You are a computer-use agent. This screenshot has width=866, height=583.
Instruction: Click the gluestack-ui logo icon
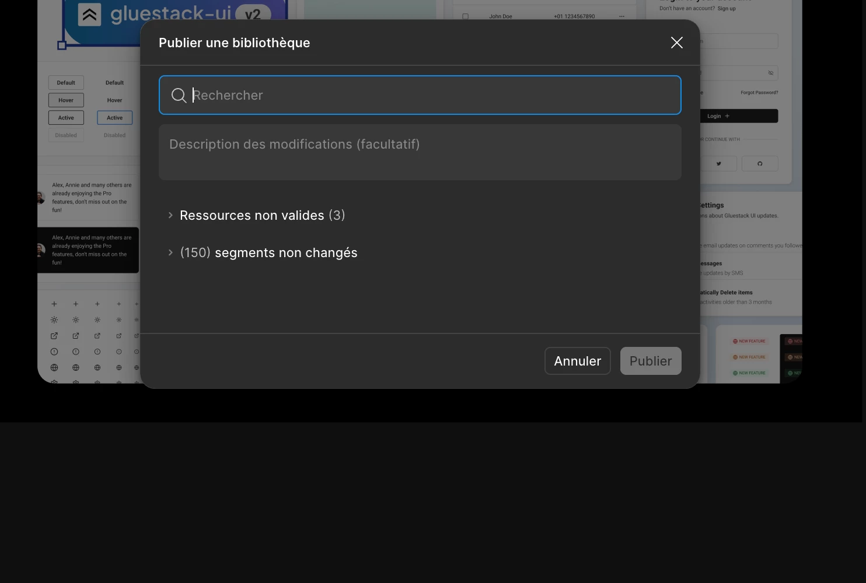(89, 15)
